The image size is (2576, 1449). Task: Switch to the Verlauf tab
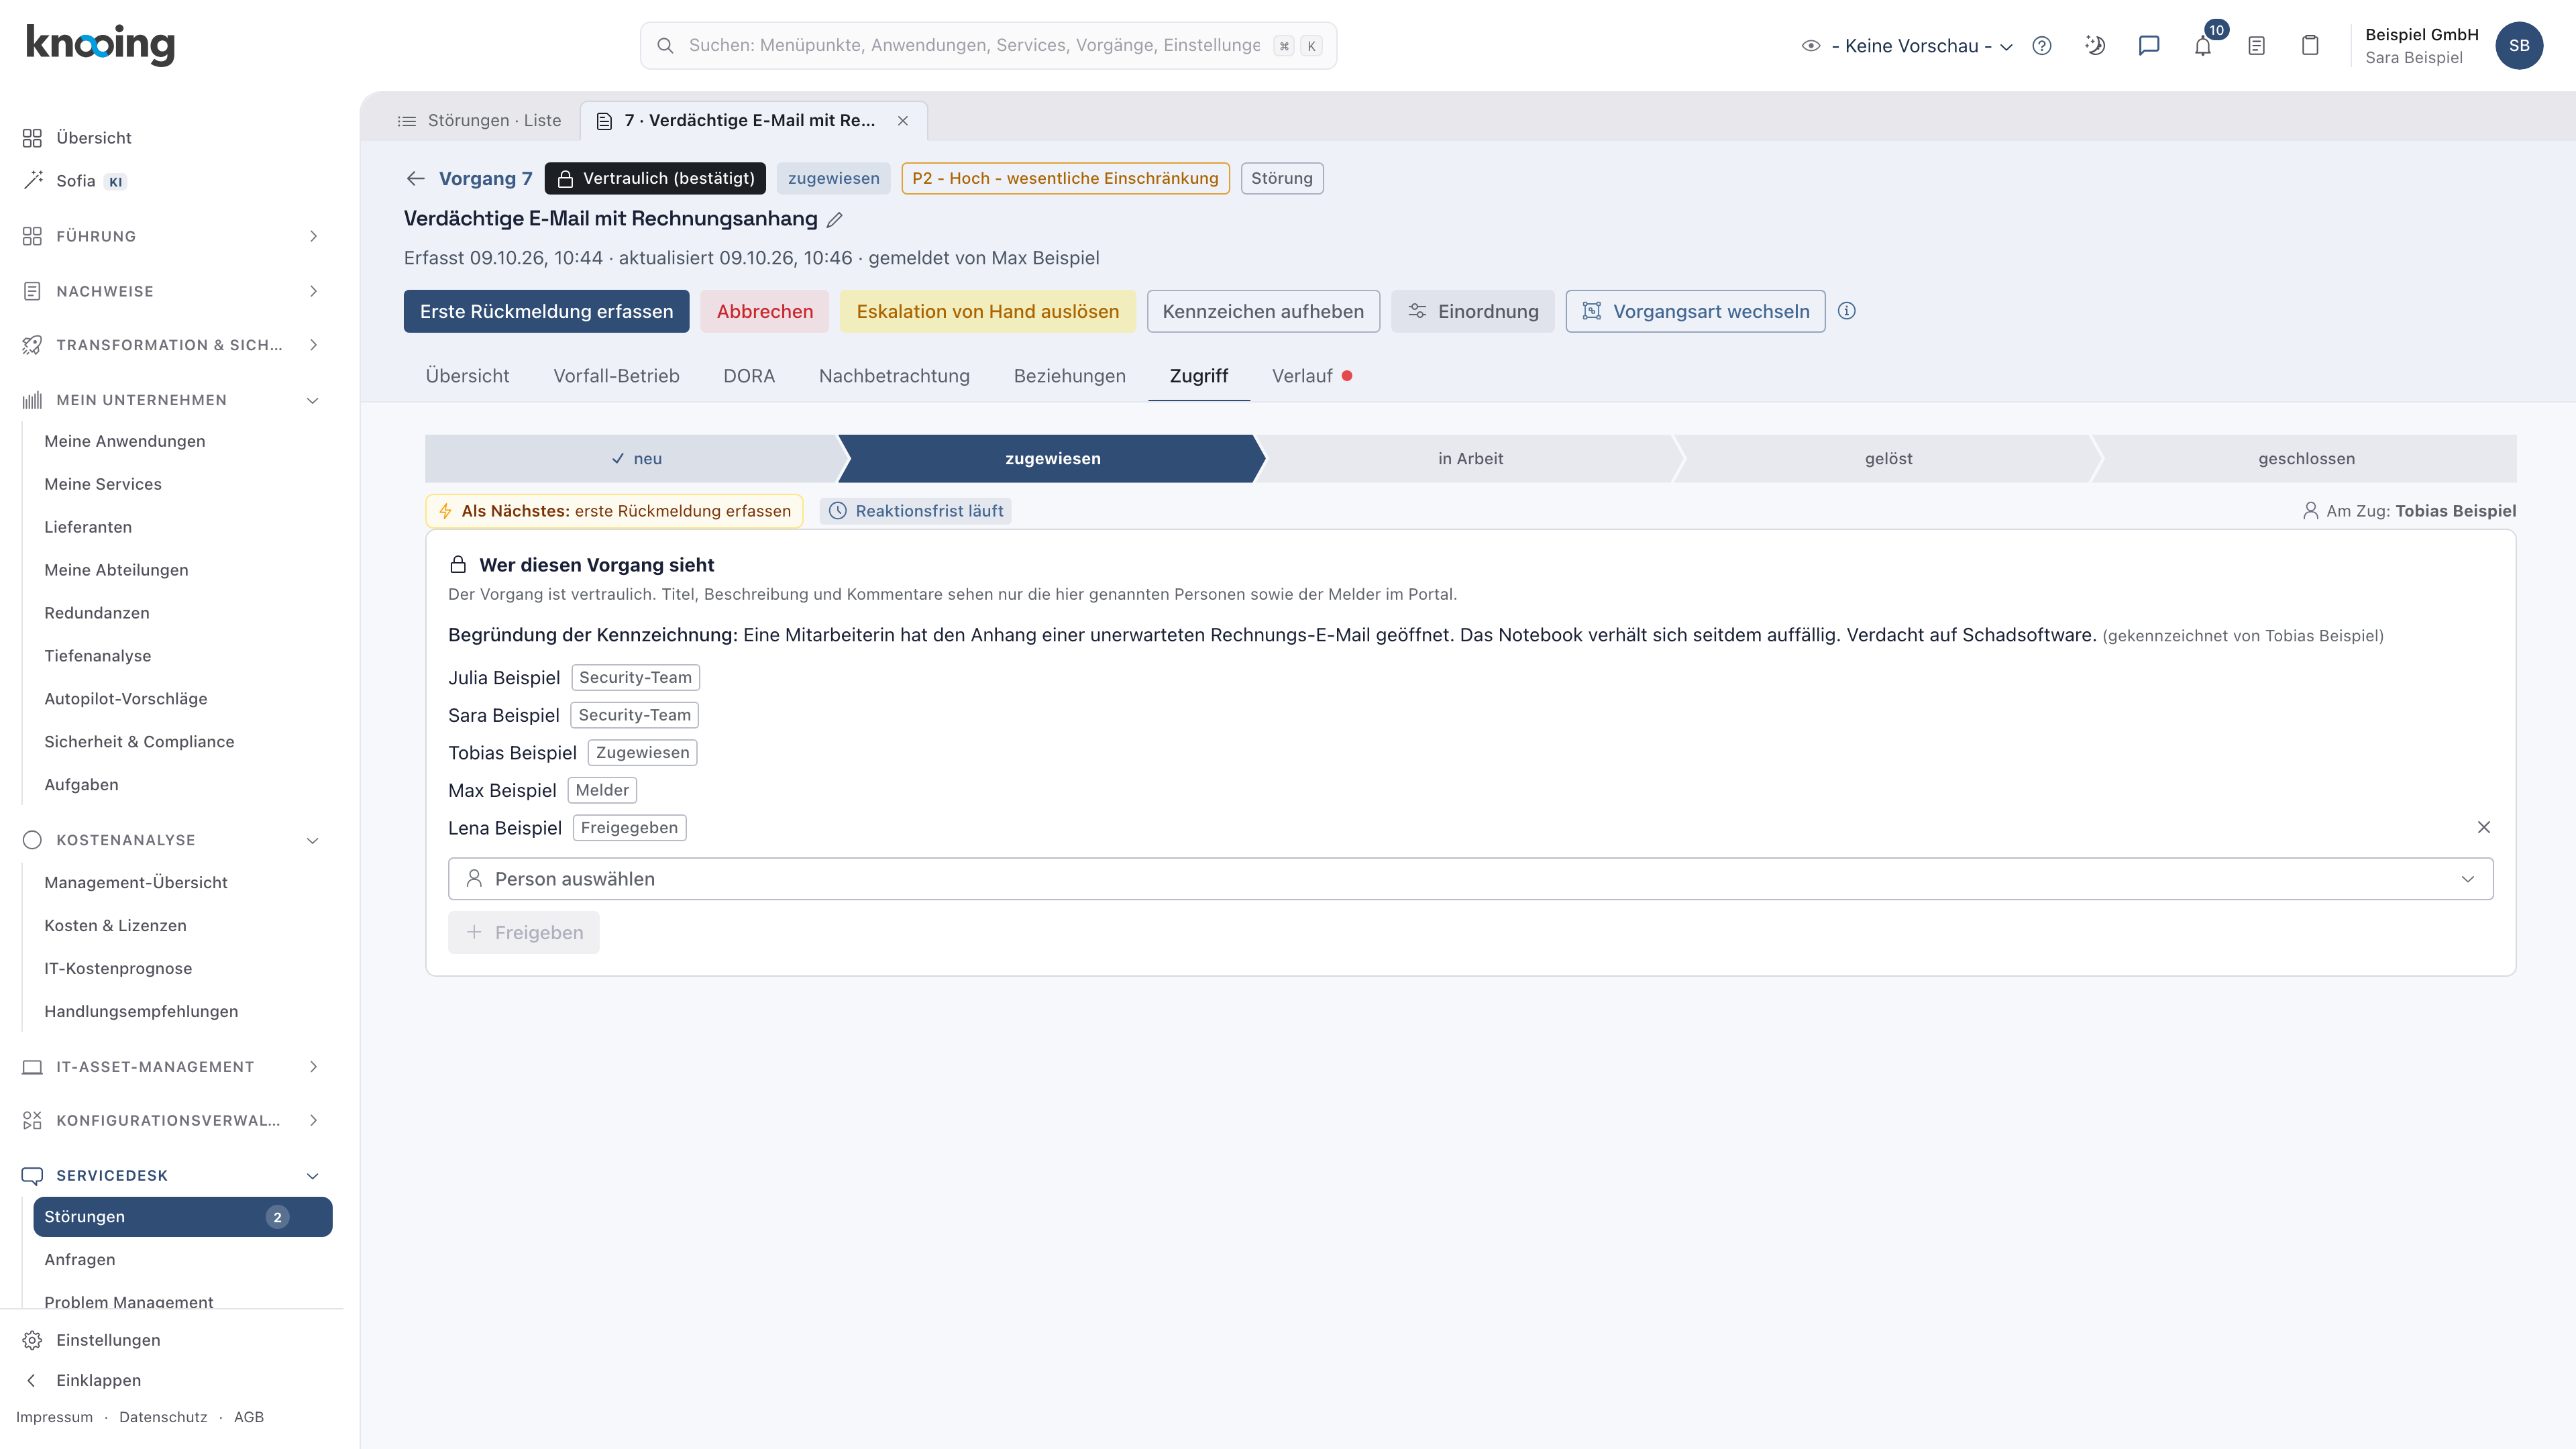(1311, 376)
